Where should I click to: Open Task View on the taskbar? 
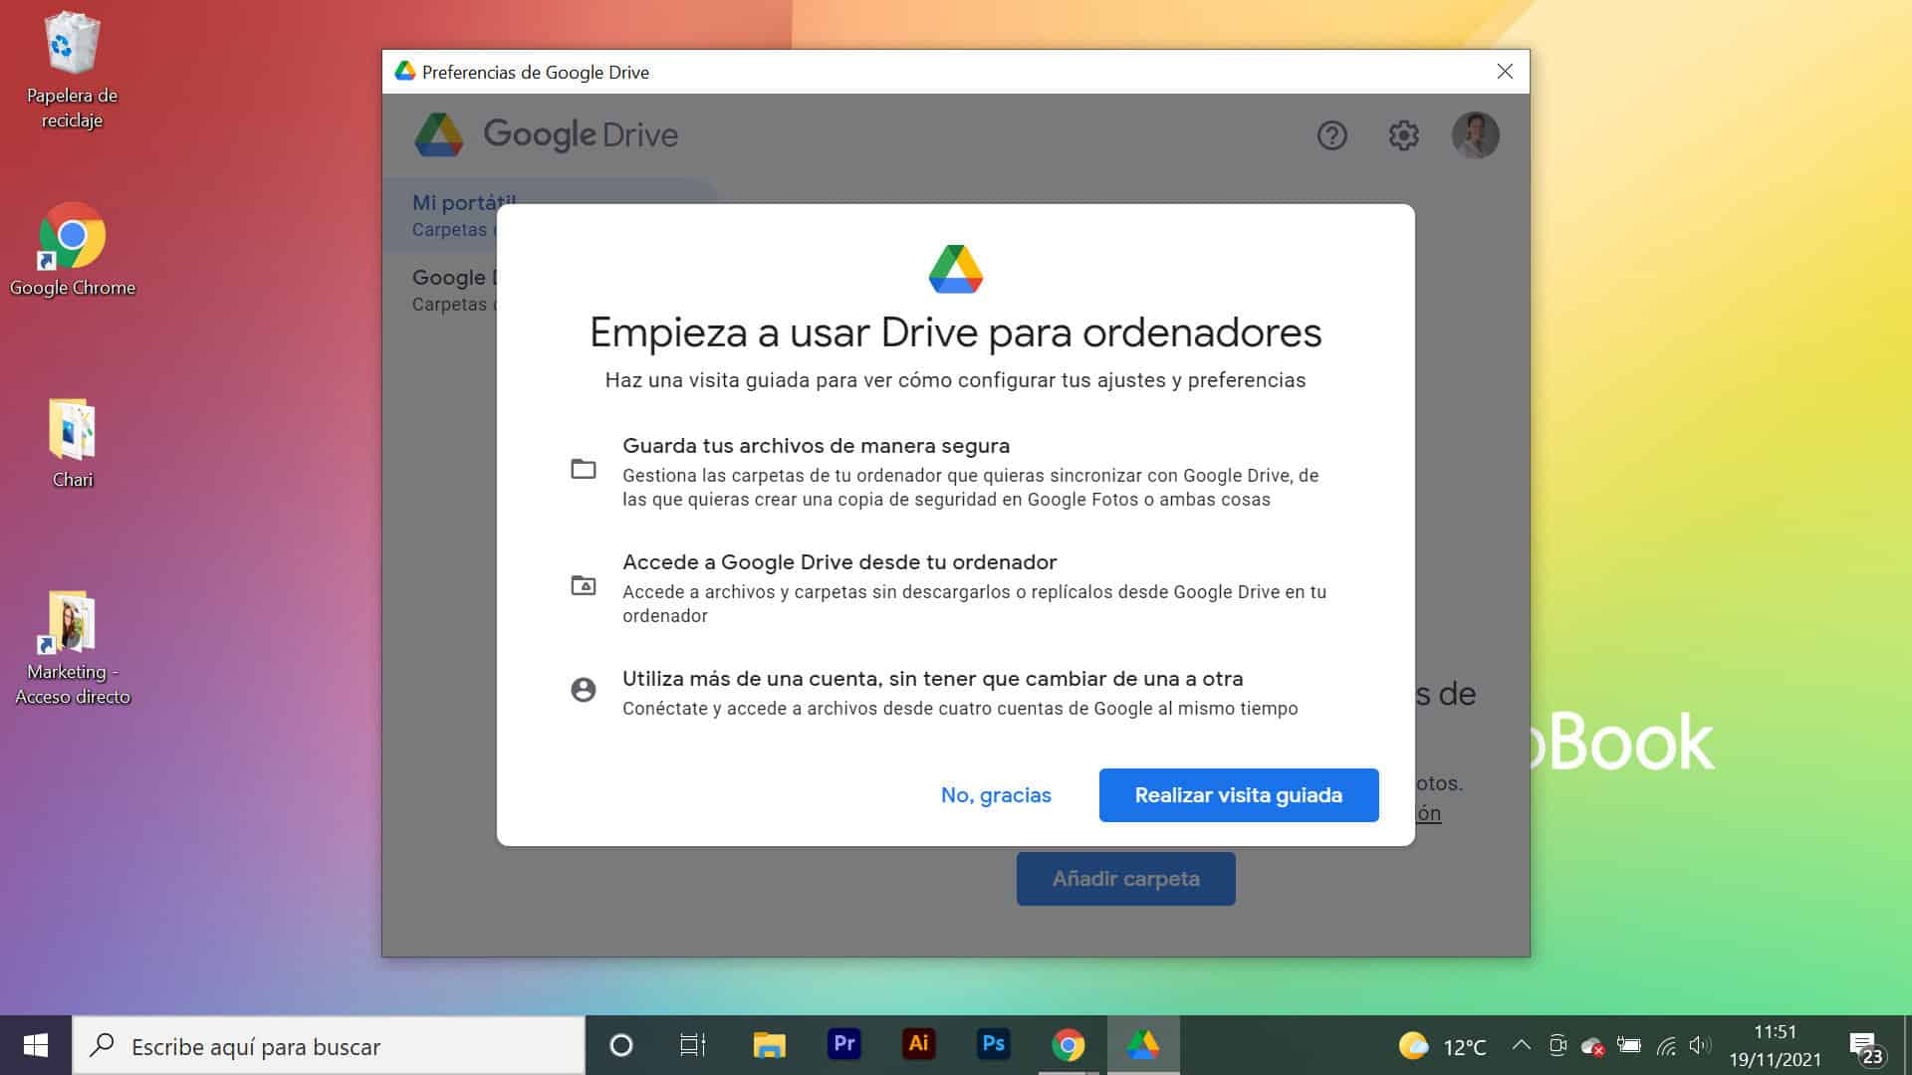[x=692, y=1045]
